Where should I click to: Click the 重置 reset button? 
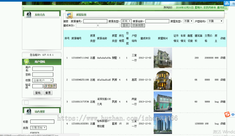click(x=48, y=93)
